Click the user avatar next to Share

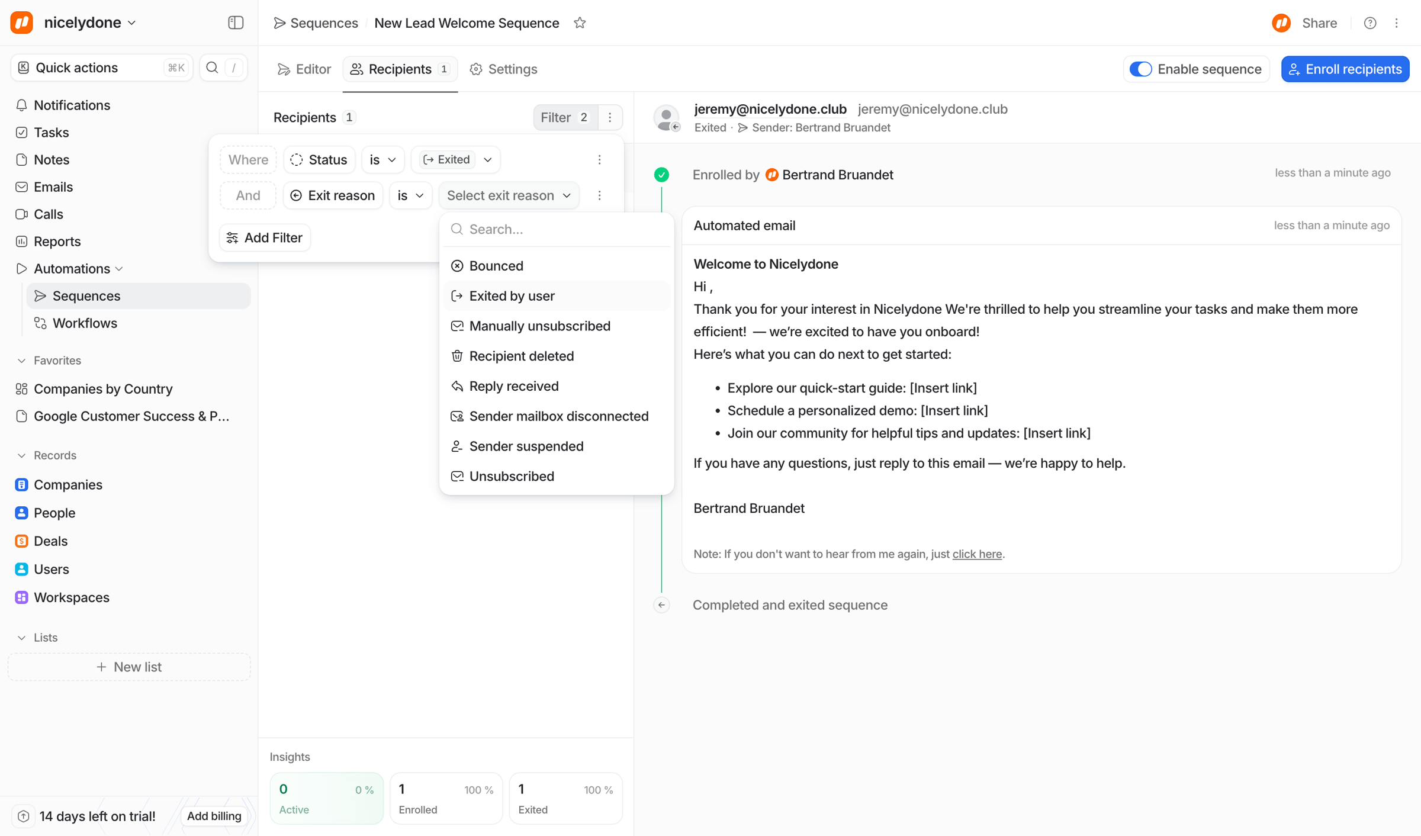click(1281, 22)
